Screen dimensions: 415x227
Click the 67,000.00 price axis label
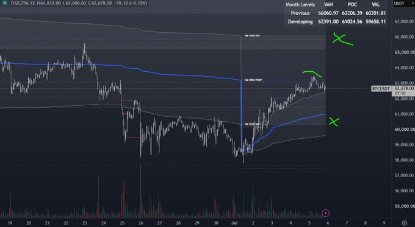(404, 22)
